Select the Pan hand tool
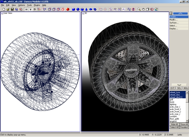The width and height of the screenshot is (189, 137). (143, 9)
